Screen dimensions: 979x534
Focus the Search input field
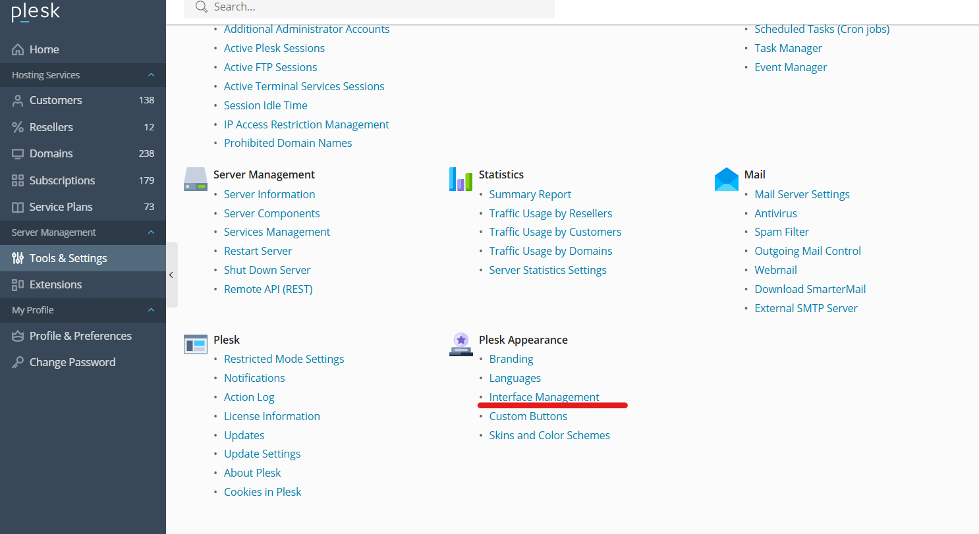point(369,8)
